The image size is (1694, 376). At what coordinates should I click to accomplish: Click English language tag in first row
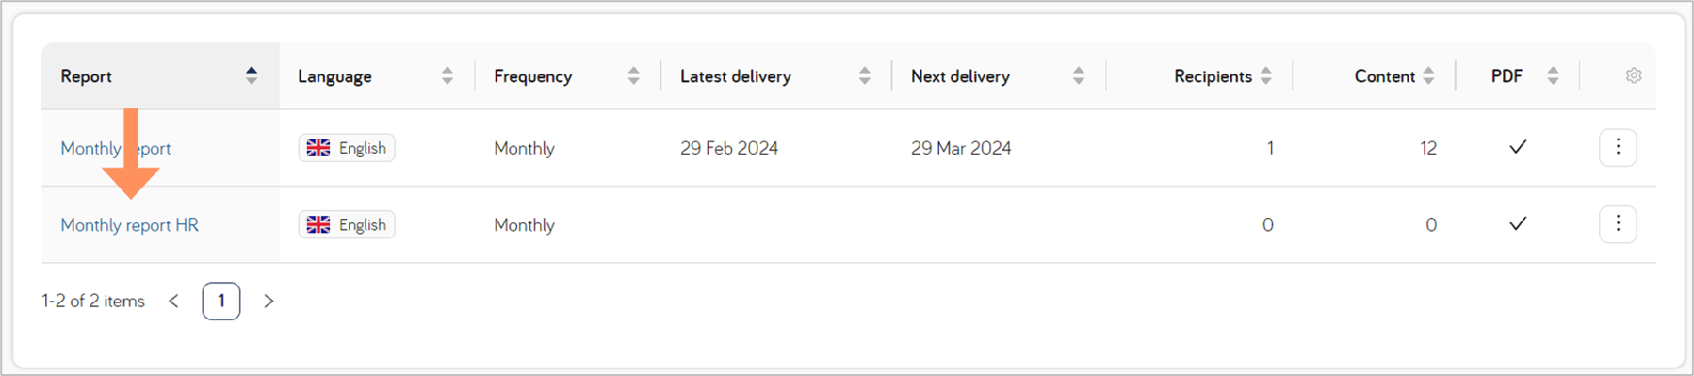pos(347,148)
